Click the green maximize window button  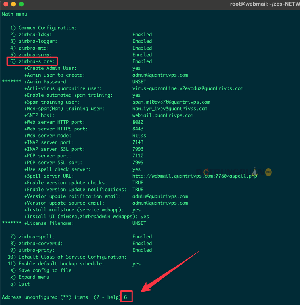[21, 4]
